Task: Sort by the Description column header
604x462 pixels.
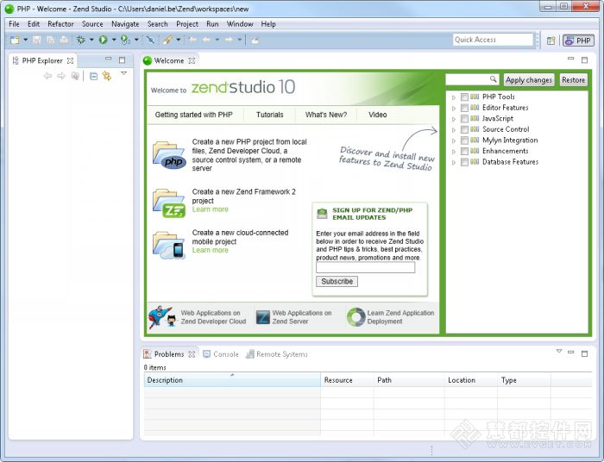Action: point(232,379)
